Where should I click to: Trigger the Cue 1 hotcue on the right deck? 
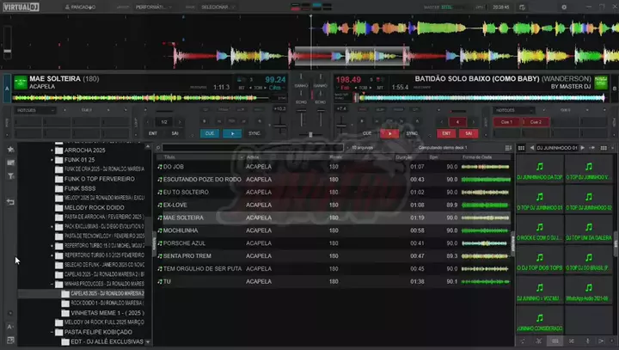coord(506,122)
